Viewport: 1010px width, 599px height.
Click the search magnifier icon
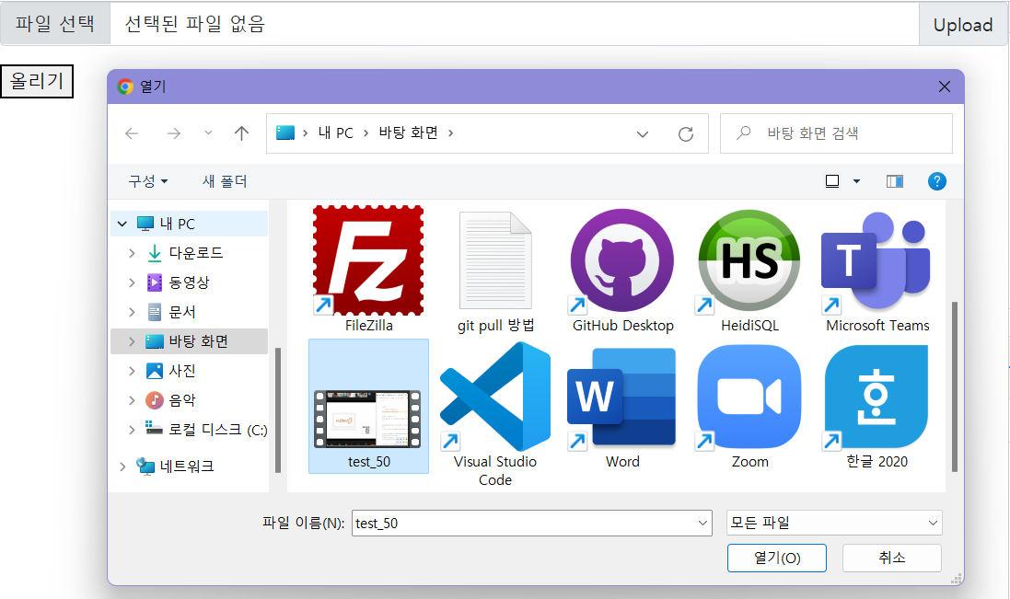click(x=743, y=133)
